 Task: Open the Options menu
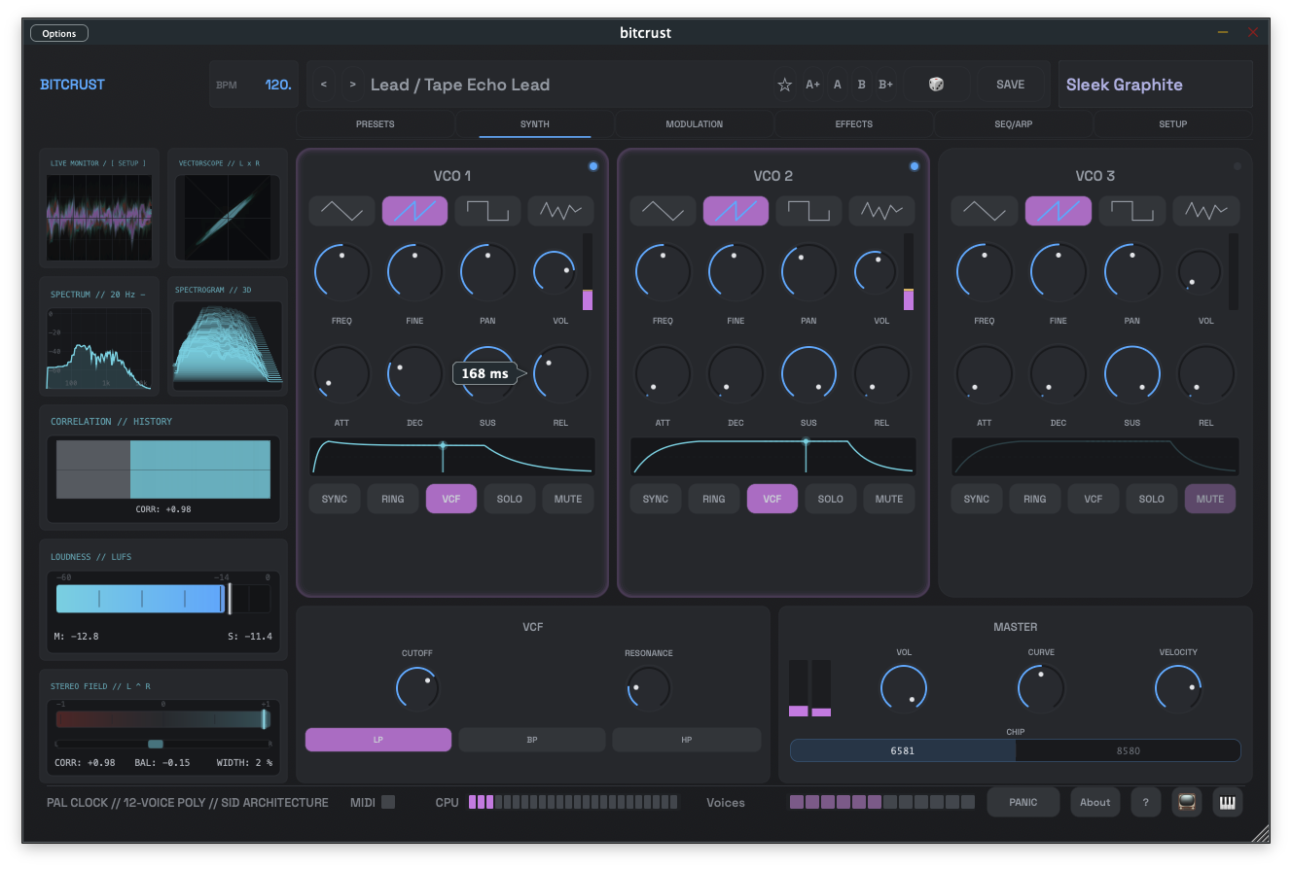tap(58, 32)
